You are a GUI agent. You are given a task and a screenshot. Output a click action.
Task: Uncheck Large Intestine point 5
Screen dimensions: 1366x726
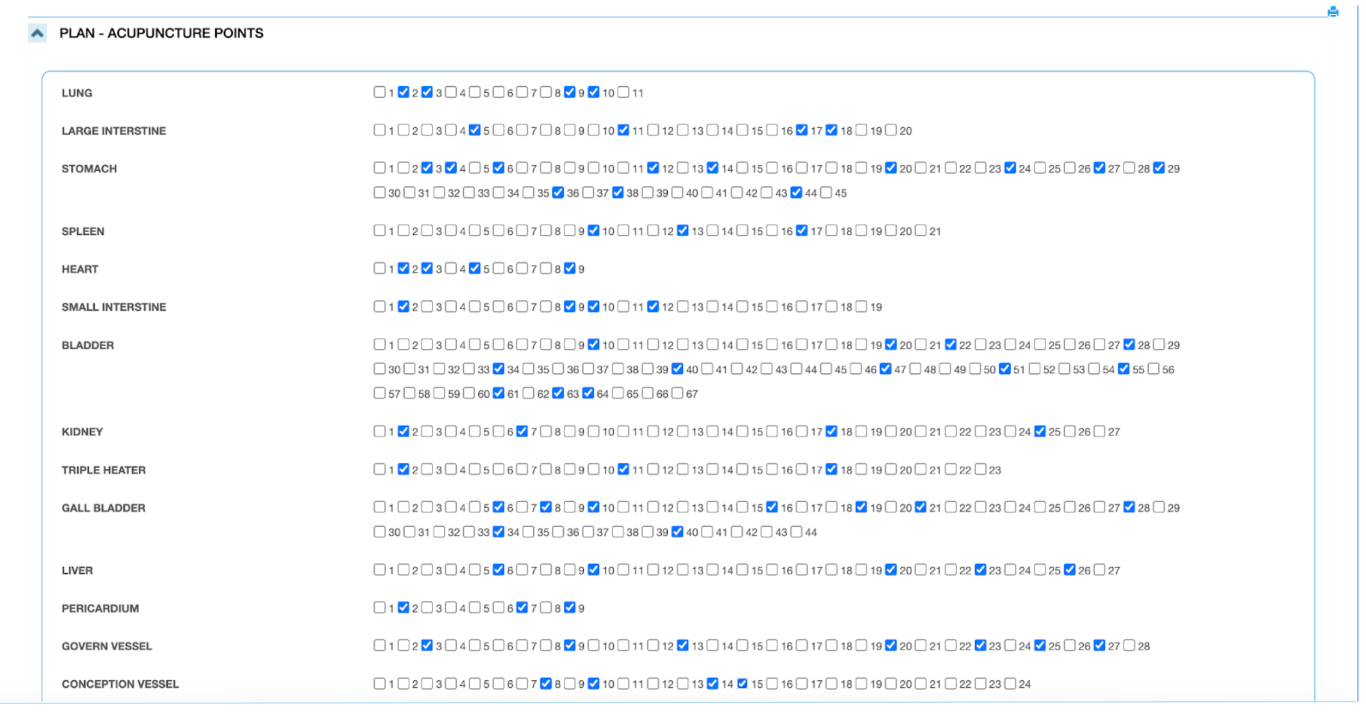coord(474,130)
